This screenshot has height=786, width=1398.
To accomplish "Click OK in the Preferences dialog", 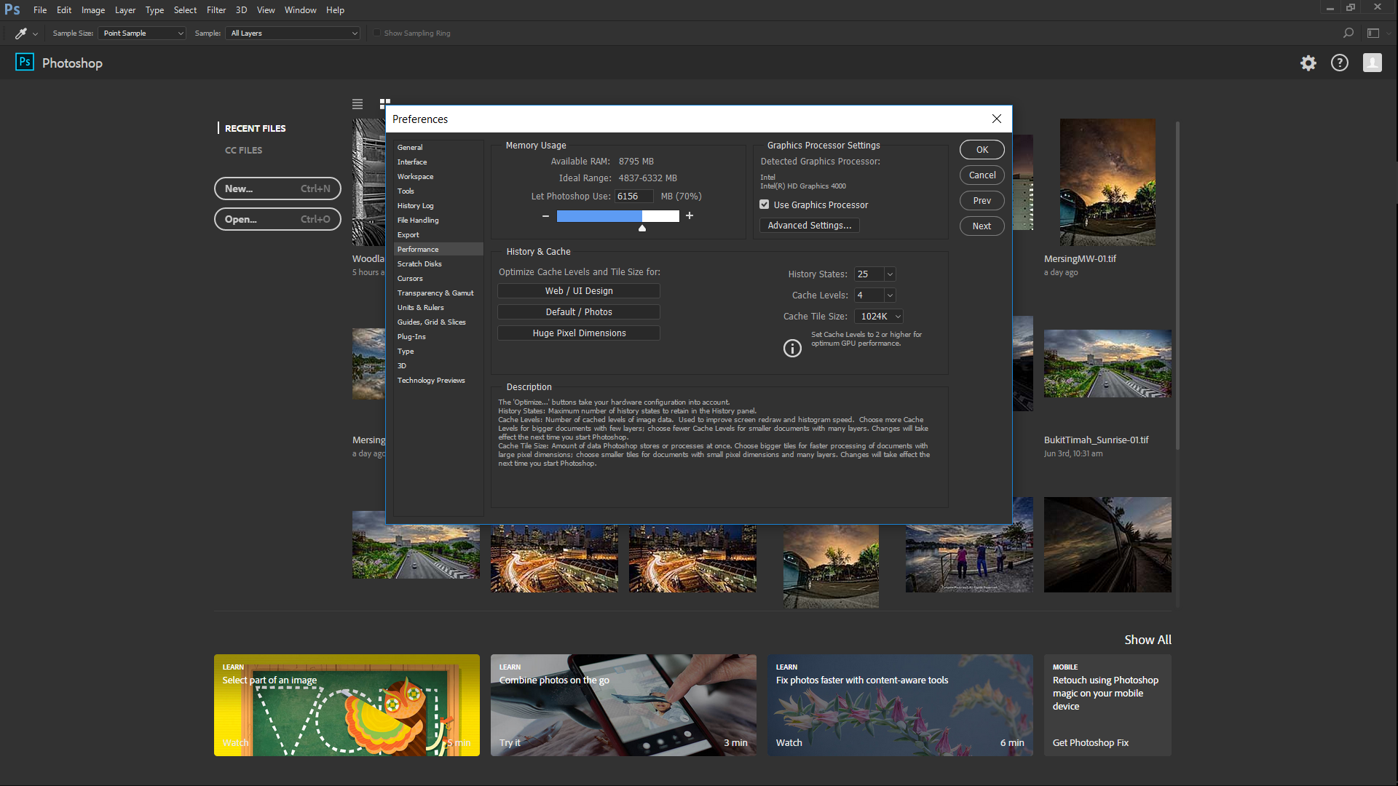I will pos(982,149).
